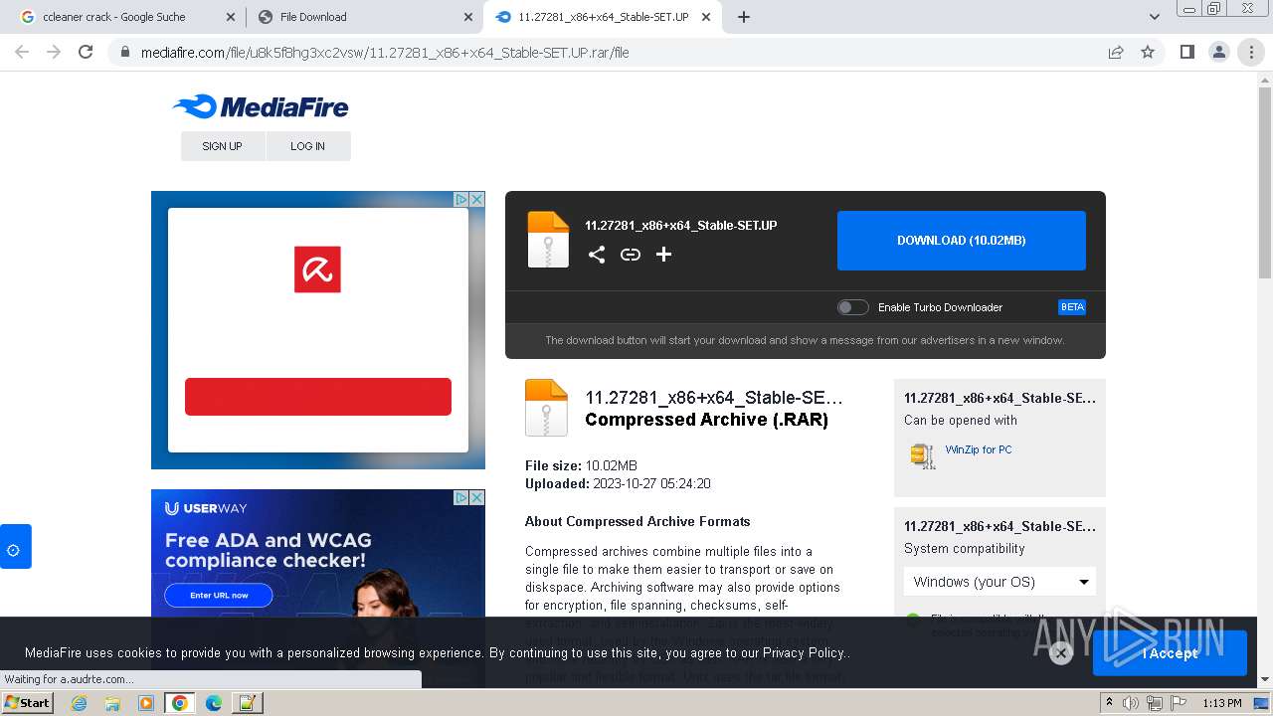Click the Chrome taskbar icon
The width and height of the screenshot is (1273, 716).
click(x=180, y=703)
